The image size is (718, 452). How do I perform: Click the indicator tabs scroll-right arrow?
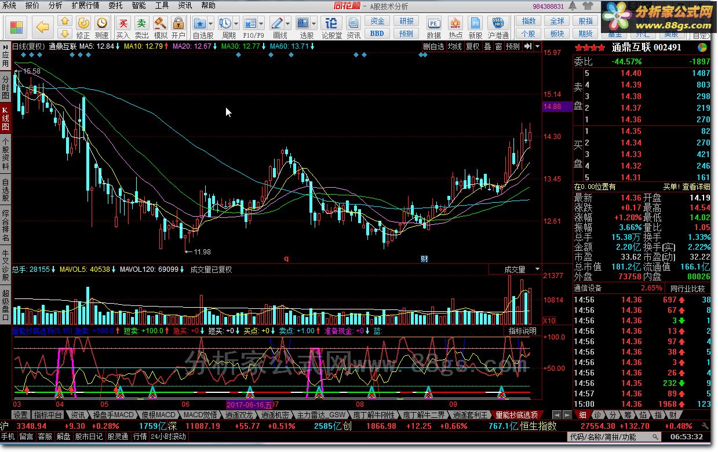pyautogui.click(x=566, y=415)
